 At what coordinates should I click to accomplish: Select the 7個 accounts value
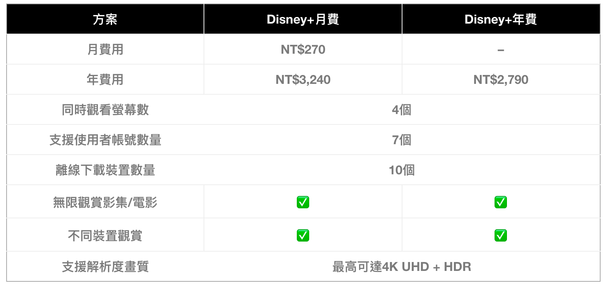tap(402, 140)
